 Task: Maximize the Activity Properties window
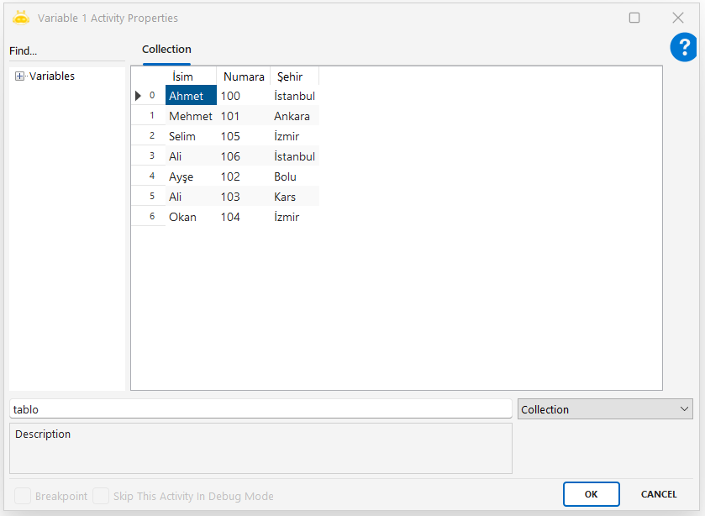(x=634, y=18)
